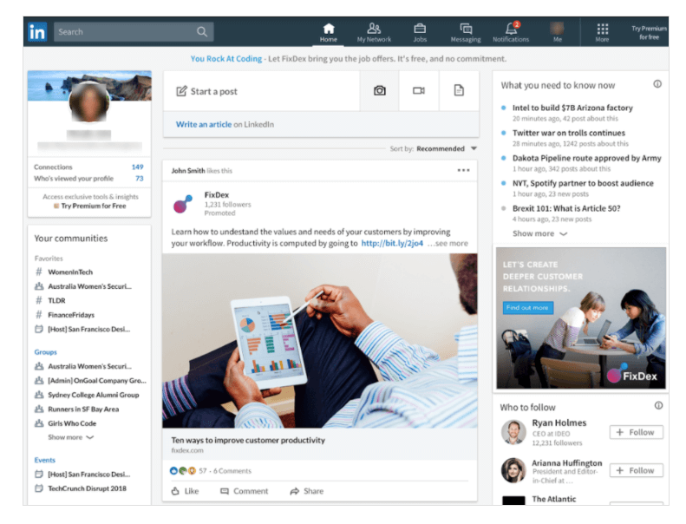Open Dakota Pipeline route approved by Army
Image resolution: width=686 pixels, height=524 pixels.
click(x=586, y=158)
